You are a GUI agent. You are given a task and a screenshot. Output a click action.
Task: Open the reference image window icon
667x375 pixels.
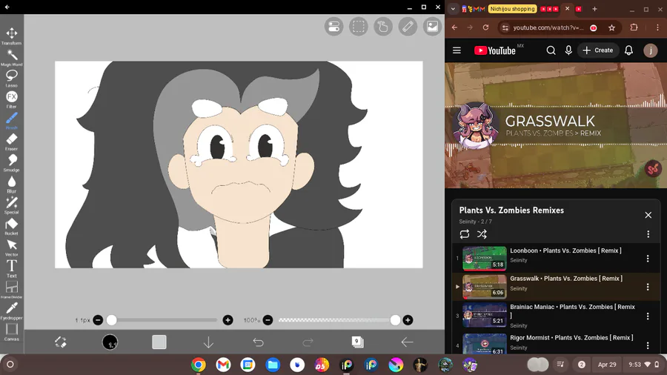pyautogui.click(x=432, y=27)
